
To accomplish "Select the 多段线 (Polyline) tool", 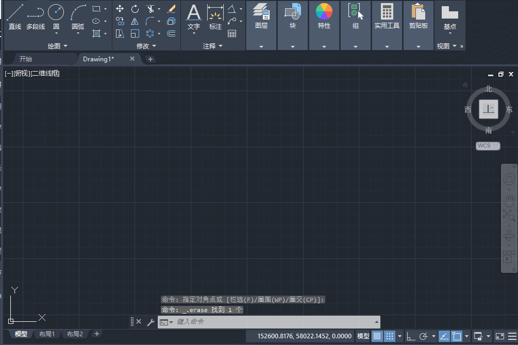I will [36, 16].
